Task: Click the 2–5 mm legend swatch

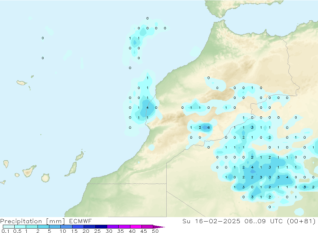Action: [x=43, y=227]
